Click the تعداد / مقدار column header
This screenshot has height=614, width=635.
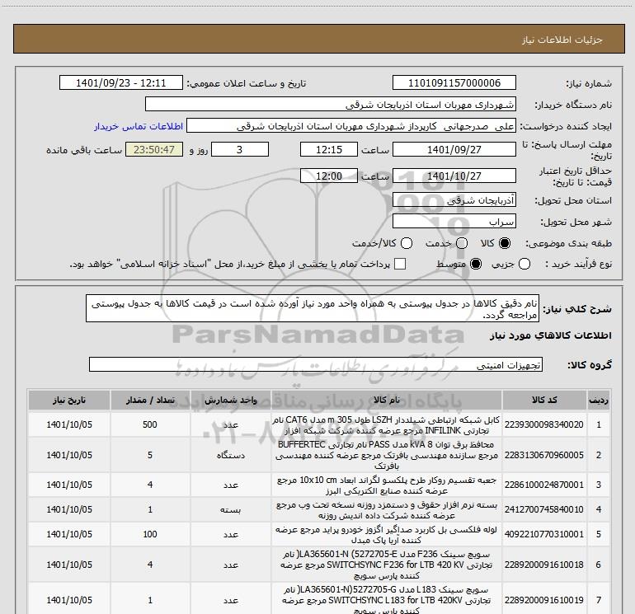pos(150,401)
